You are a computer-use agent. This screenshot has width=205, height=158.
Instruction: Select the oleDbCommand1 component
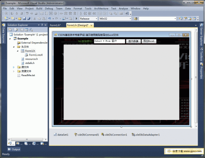click(x=87, y=135)
